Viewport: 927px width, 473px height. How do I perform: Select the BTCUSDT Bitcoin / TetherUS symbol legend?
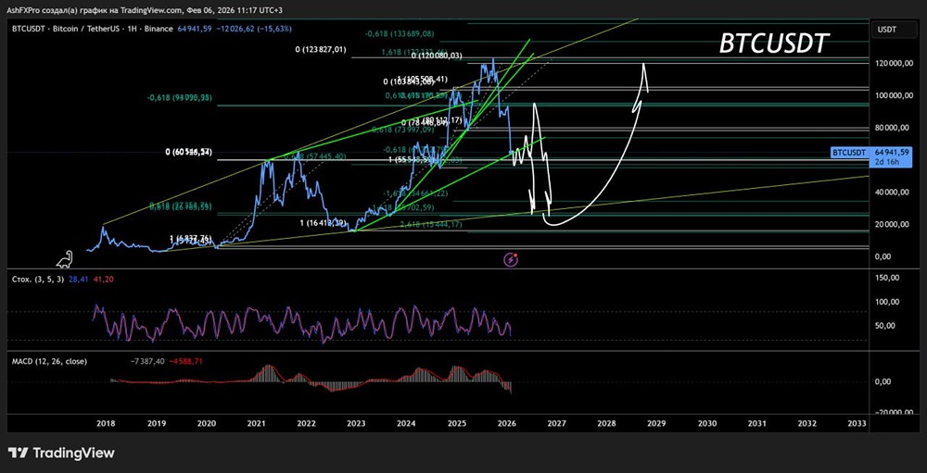[94, 29]
